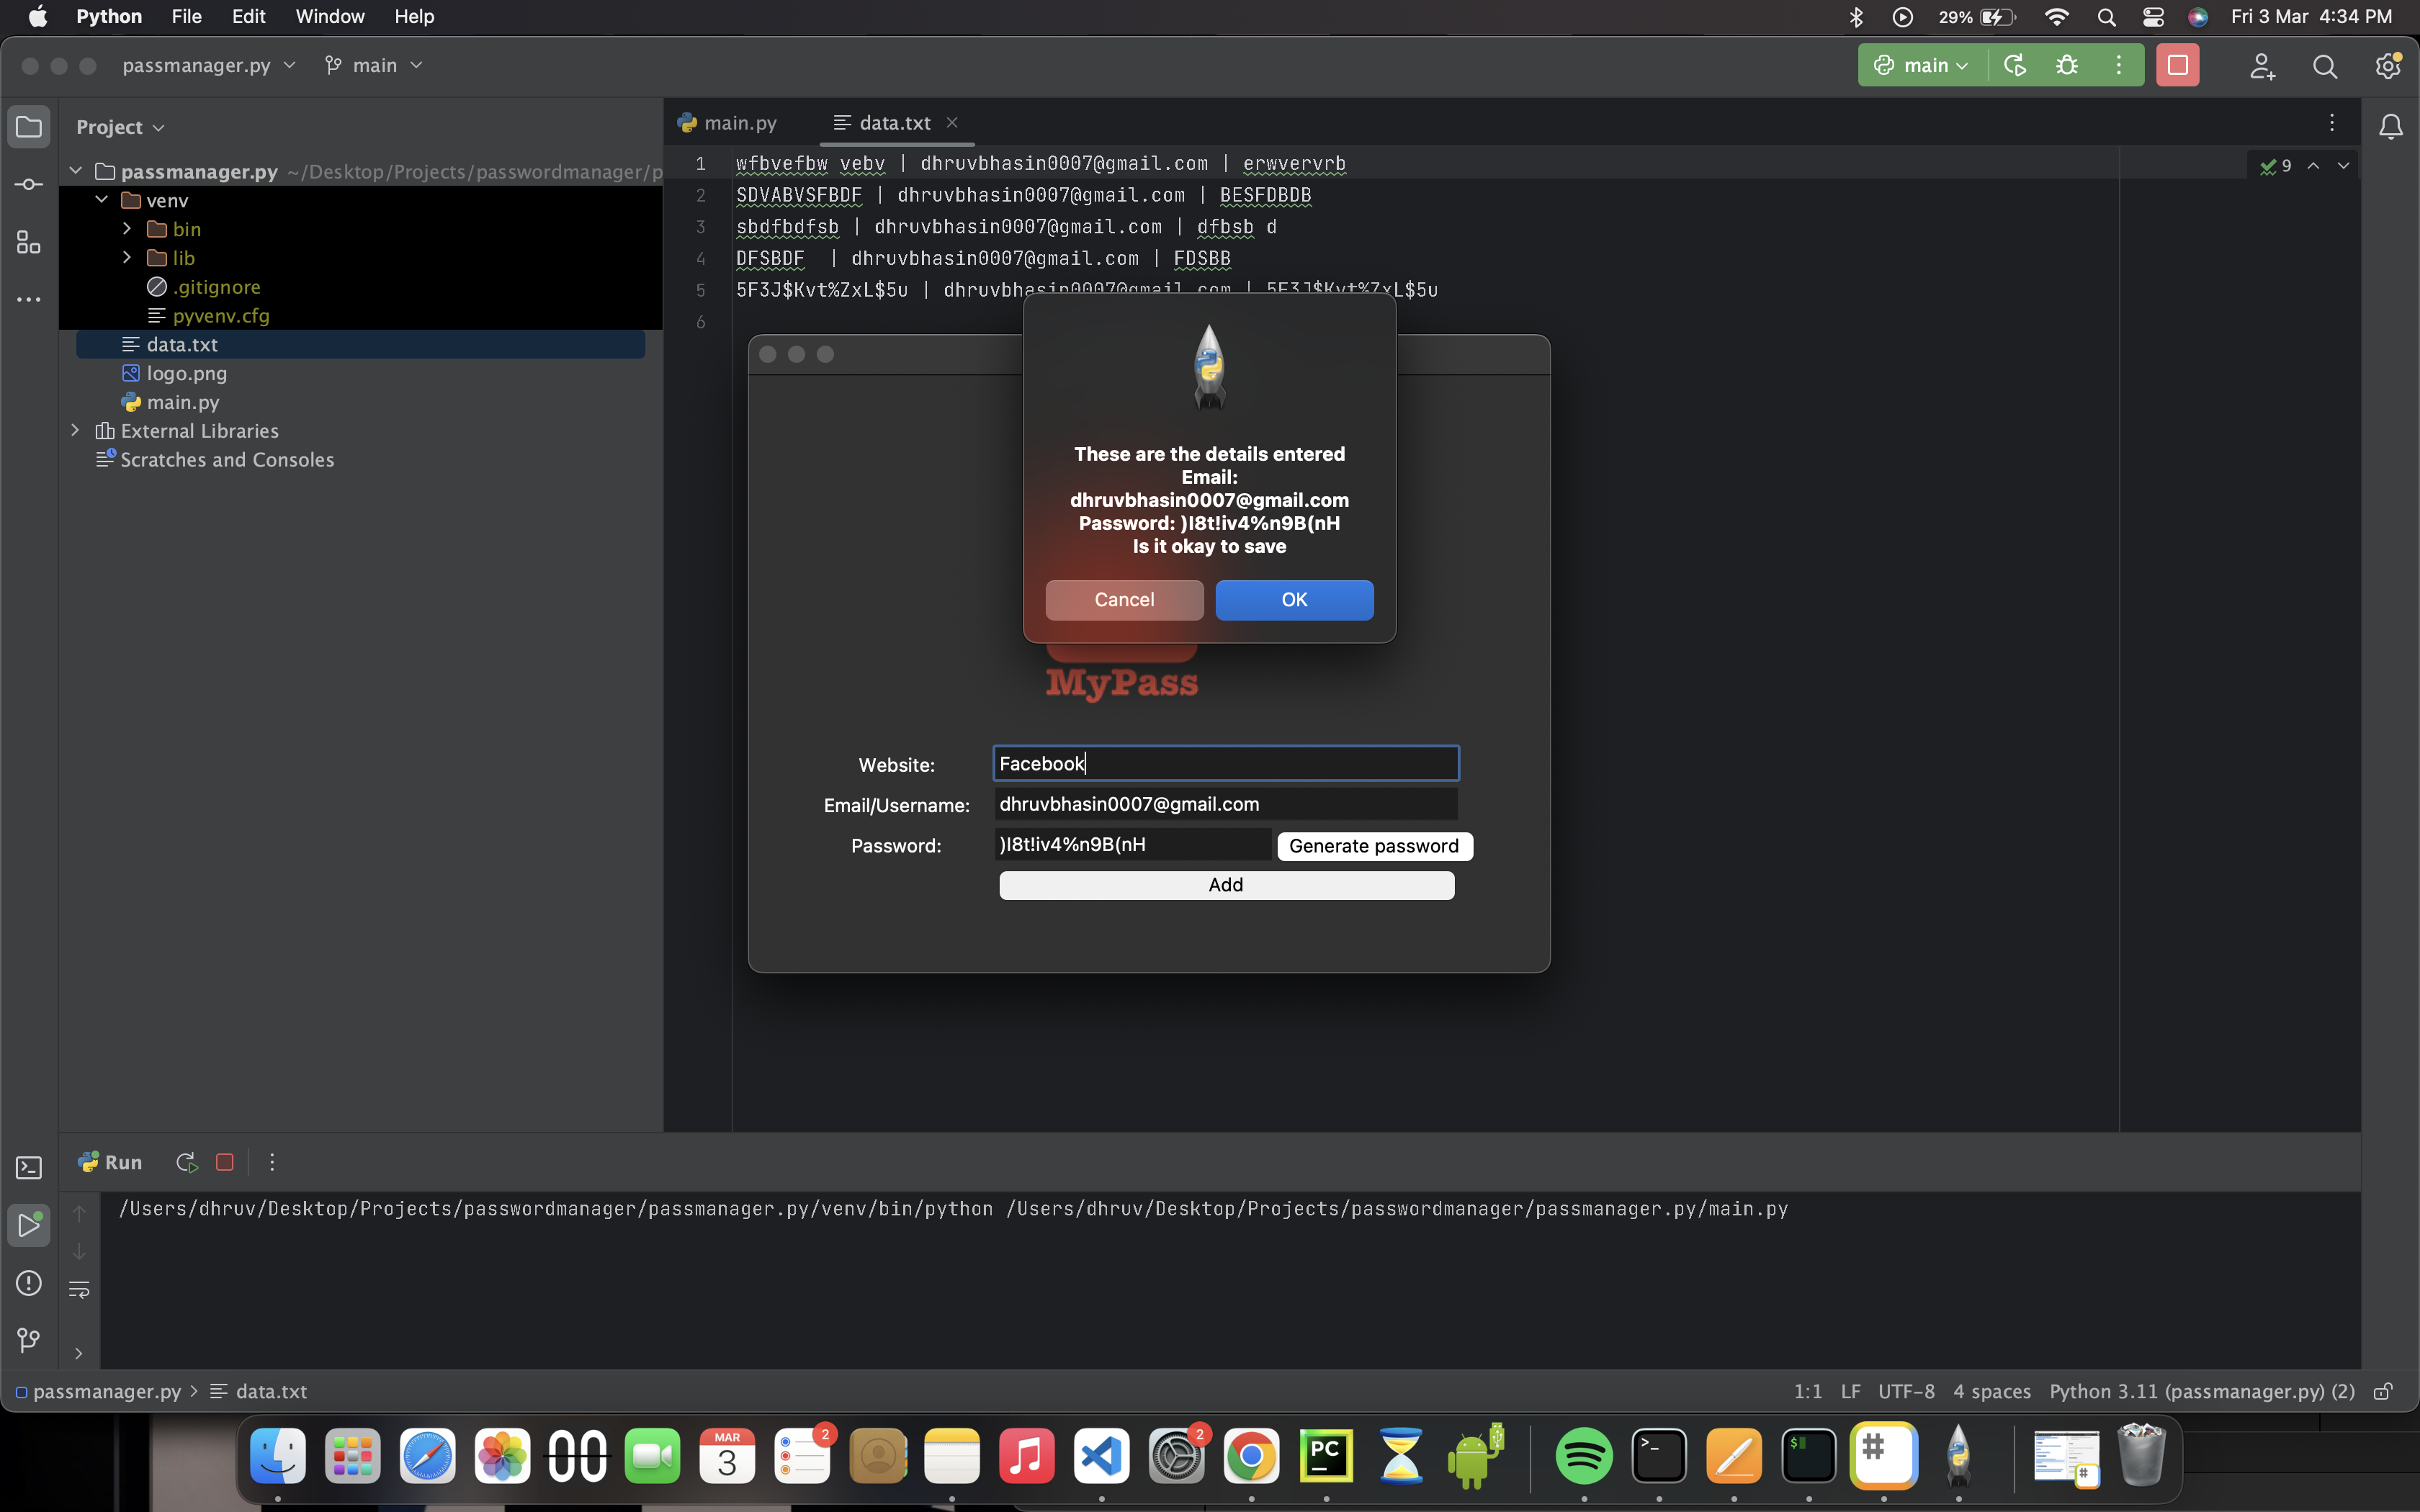Click the Rerun icon in Run panel
Viewport: 2420px width, 1512px height.
coord(186,1162)
